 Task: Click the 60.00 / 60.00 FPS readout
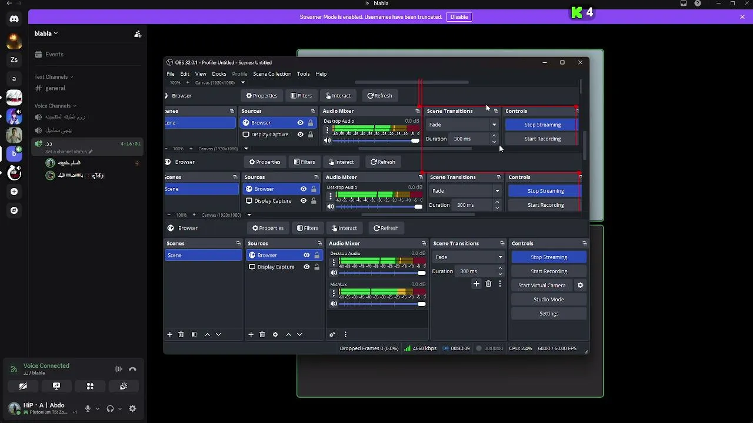(x=557, y=348)
